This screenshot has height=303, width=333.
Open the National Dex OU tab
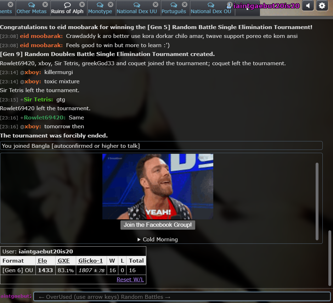pos(212,8)
